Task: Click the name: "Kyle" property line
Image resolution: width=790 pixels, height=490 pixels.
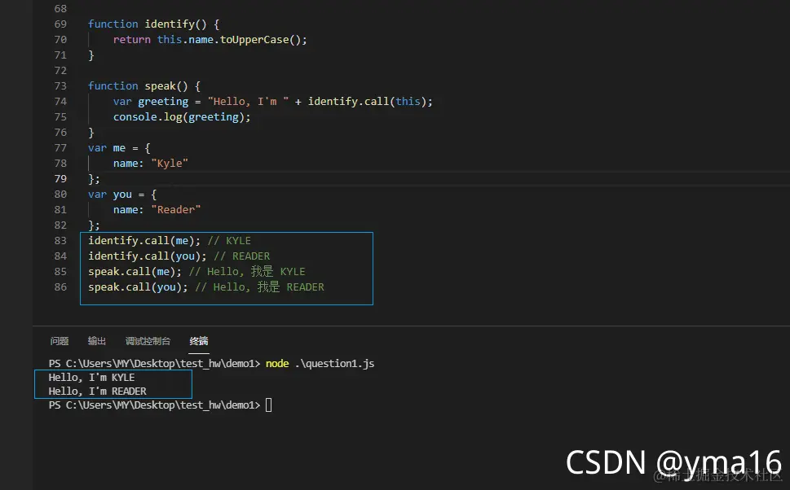Action: pos(150,164)
